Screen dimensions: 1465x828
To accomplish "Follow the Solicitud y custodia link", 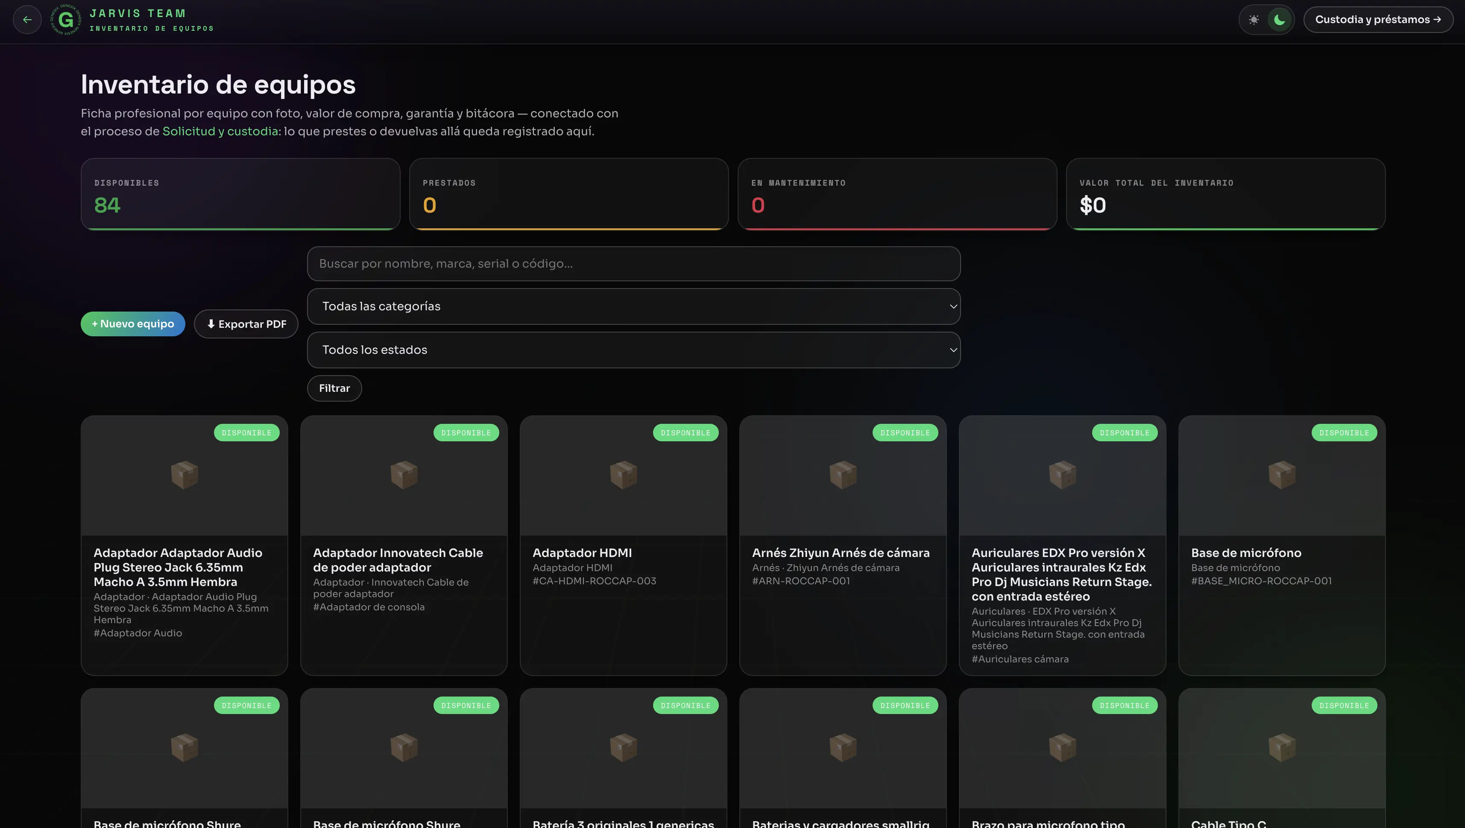I will [x=220, y=131].
